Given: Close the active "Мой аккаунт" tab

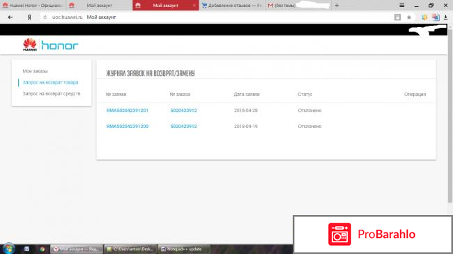Looking at the screenshot, I should [x=194, y=6].
